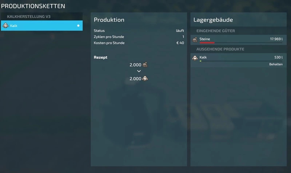Select the Kalk production line entry
Viewport: 291px width, 173px height.
42,25
